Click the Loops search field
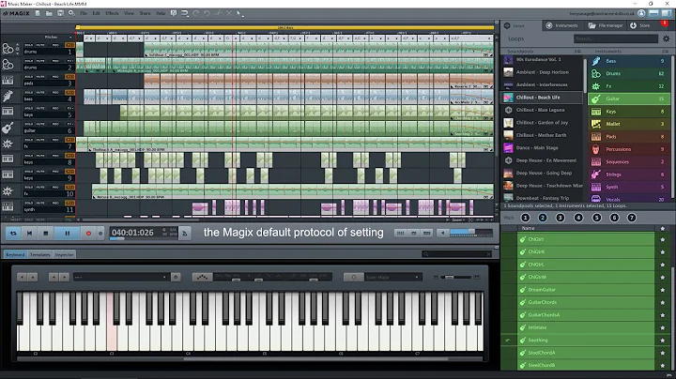 [x=616, y=38]
